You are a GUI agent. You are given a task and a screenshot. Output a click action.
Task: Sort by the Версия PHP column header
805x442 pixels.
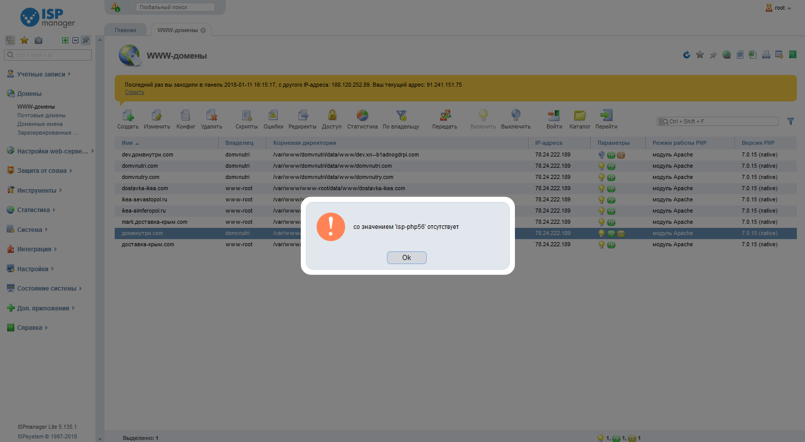coord(765,143)
